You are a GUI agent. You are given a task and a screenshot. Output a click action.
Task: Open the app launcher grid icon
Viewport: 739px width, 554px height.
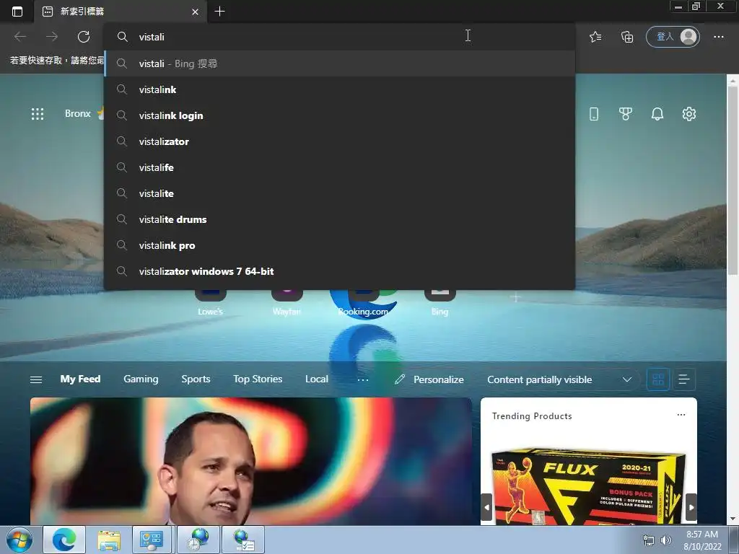(x=38, y=114)
